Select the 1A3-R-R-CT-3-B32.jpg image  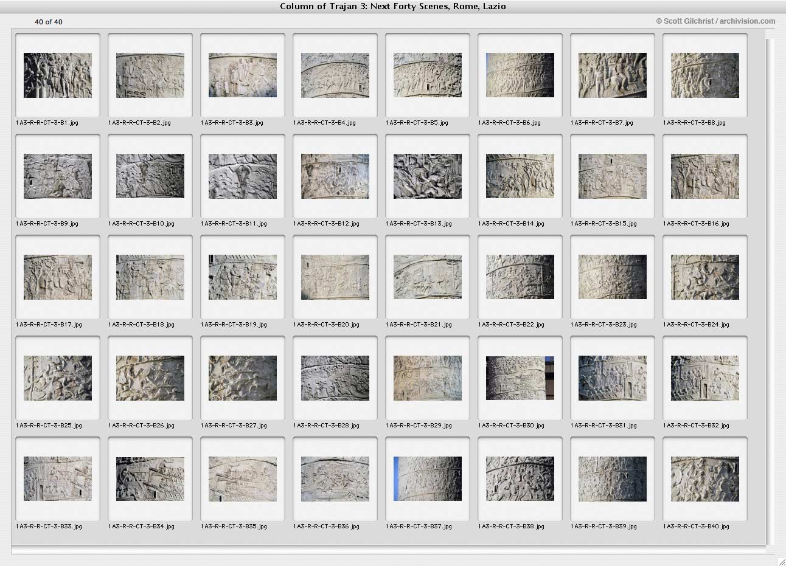(705, 378)
